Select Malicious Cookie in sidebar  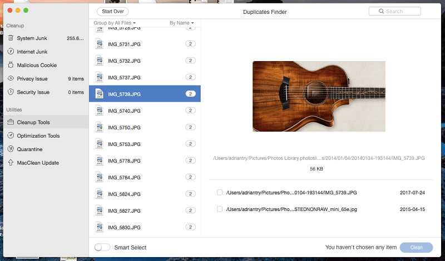[x=46, y=65]
